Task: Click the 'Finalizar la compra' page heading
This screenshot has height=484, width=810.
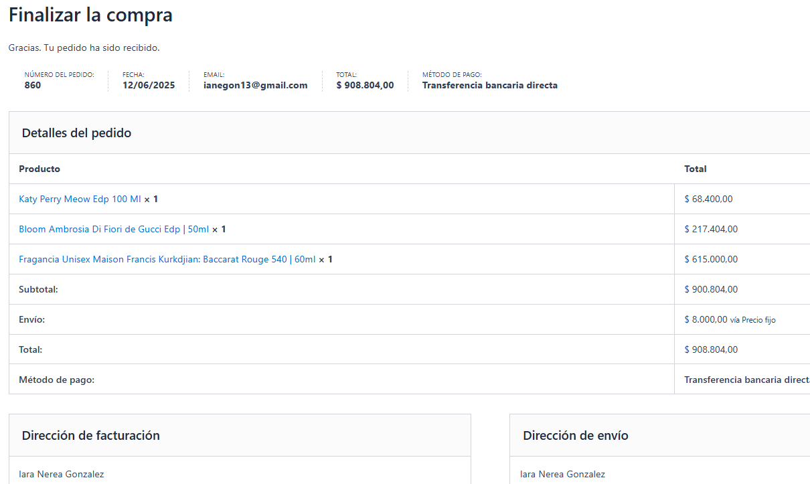Action: point(90,15)
